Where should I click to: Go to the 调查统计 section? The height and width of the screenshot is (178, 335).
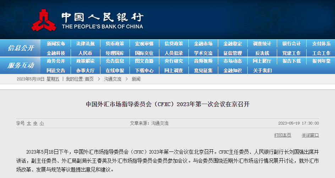click(x=262, y=44)
